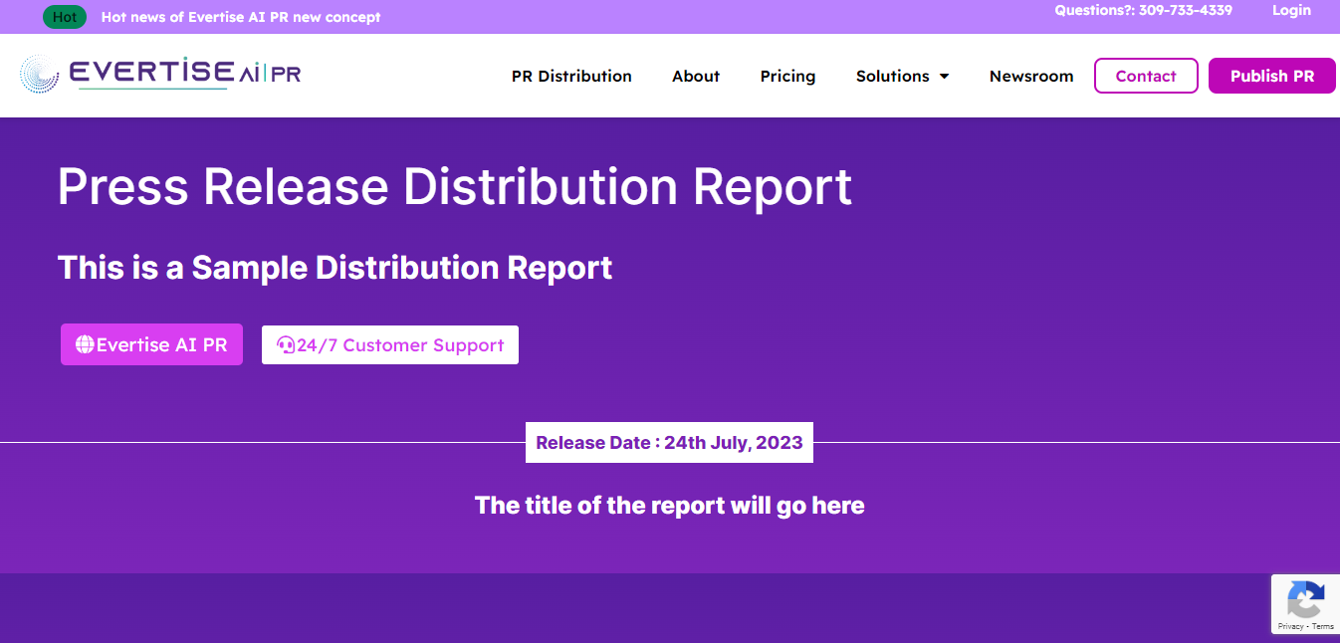Go to the About page
The image size is (1340, 643).
point(696,76)
